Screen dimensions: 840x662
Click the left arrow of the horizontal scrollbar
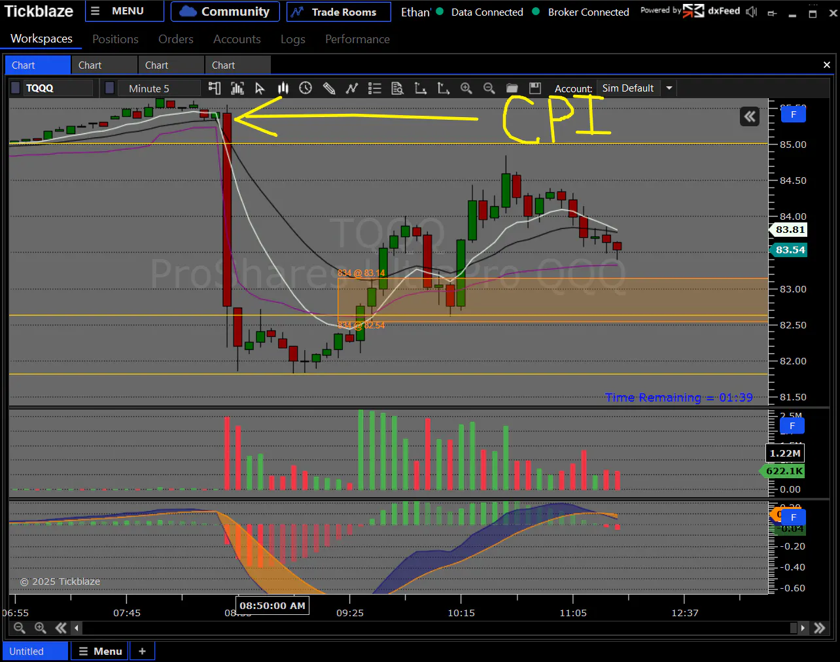pyautogui.click(x=77, y=628)
